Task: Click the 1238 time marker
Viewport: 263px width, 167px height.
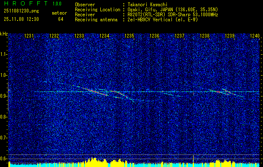Action: [204, 36]
